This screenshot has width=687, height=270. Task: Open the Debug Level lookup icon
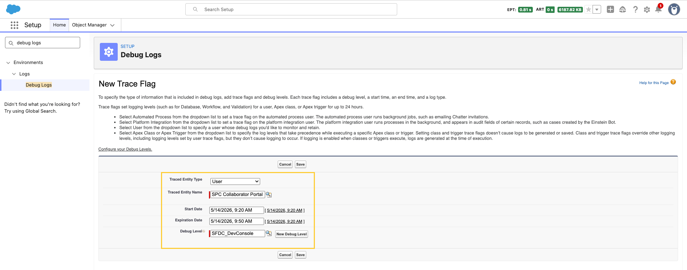pyautogui.click(x=269, y=234)
